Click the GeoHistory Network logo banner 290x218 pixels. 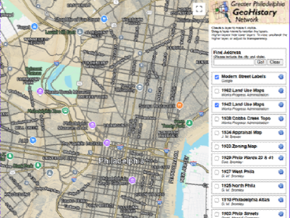[x=249, y=12]
